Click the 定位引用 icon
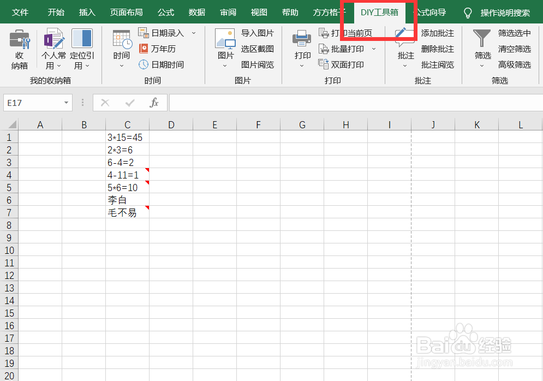Viewport: 543px width, 381px height. (82, 38)
